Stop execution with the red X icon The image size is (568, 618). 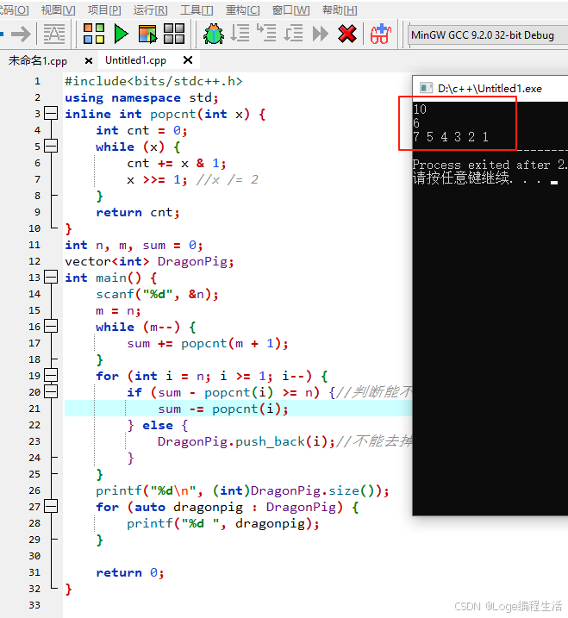[347, 34]
